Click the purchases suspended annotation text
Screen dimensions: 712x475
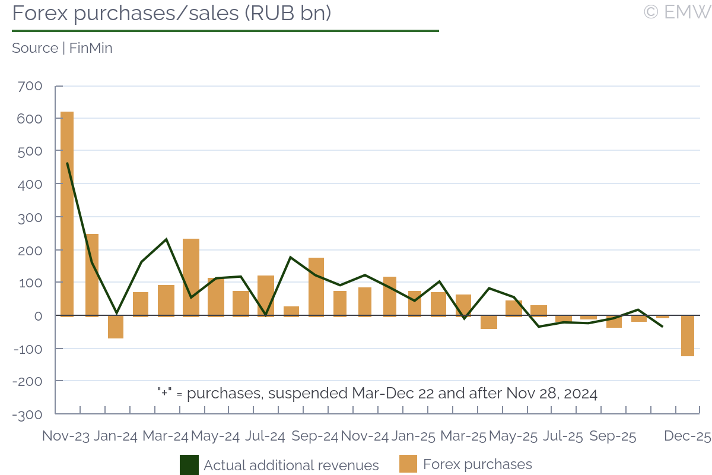377,393
